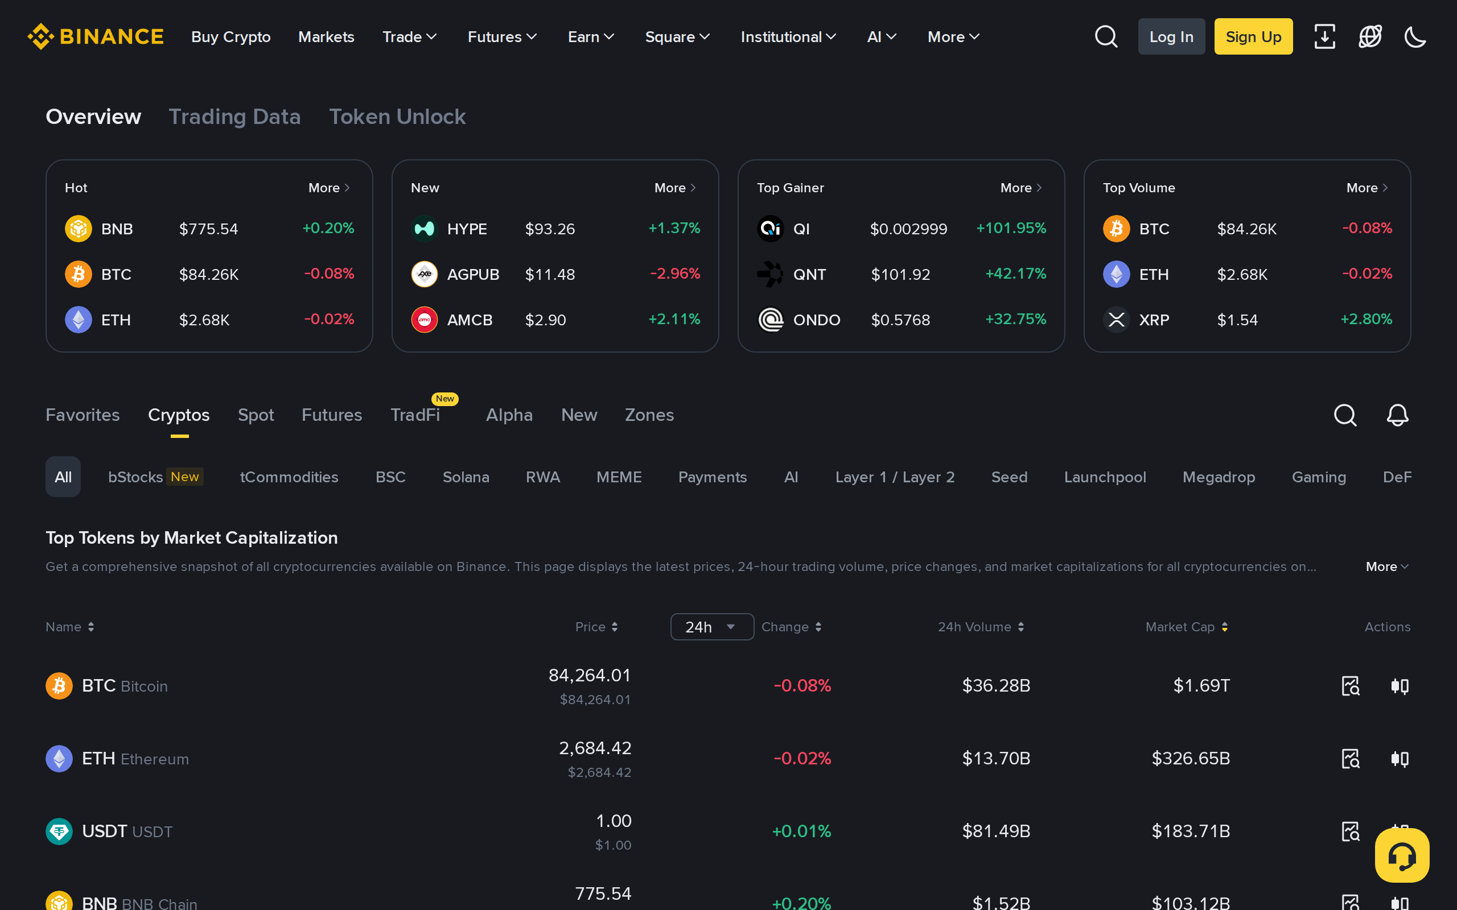The width and height of the screenshot is (1457, 910).
Task: Switch to Trading Data tab
Action: (x=235, y=116)
